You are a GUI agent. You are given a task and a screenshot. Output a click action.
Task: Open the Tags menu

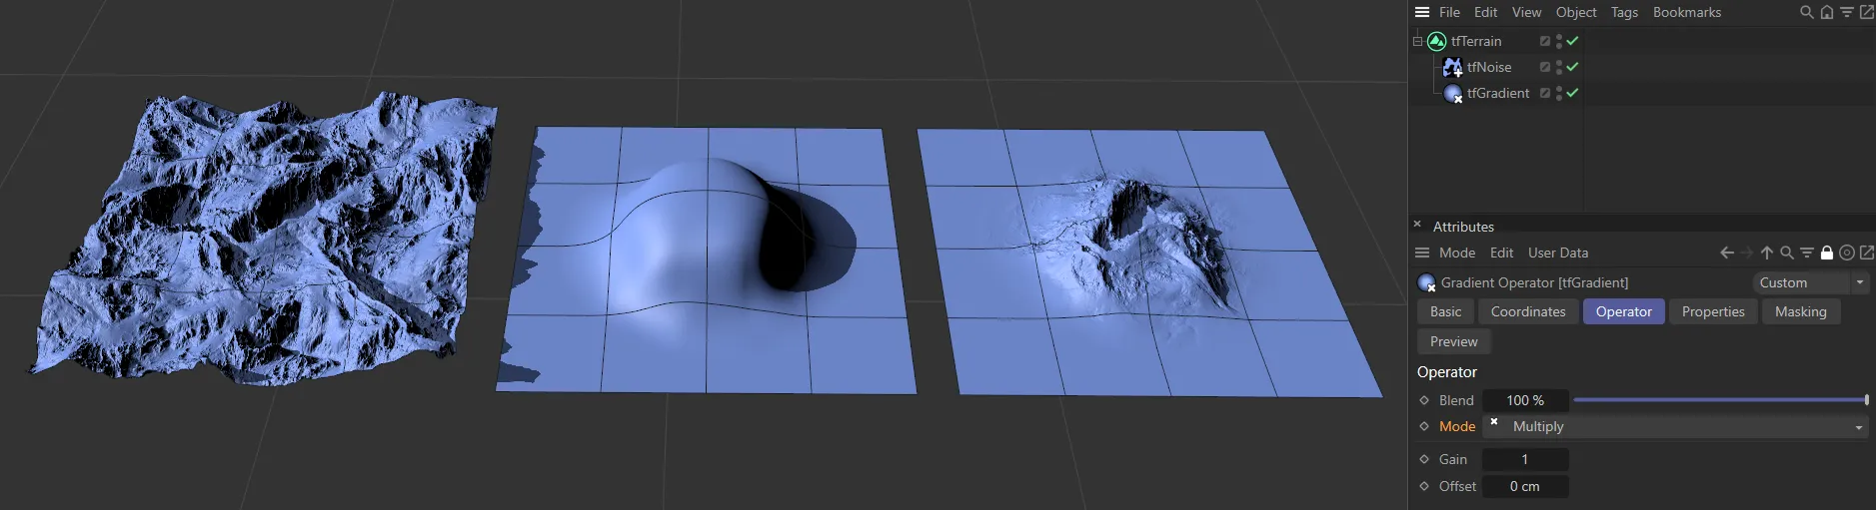point(1624,12)
